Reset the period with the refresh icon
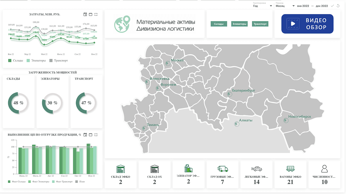 (x=338, y=6)
